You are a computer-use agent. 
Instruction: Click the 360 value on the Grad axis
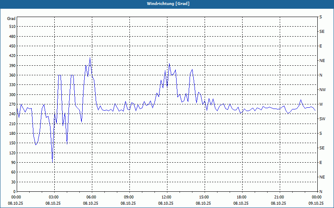pyautogui.click(x=13, y=75)
